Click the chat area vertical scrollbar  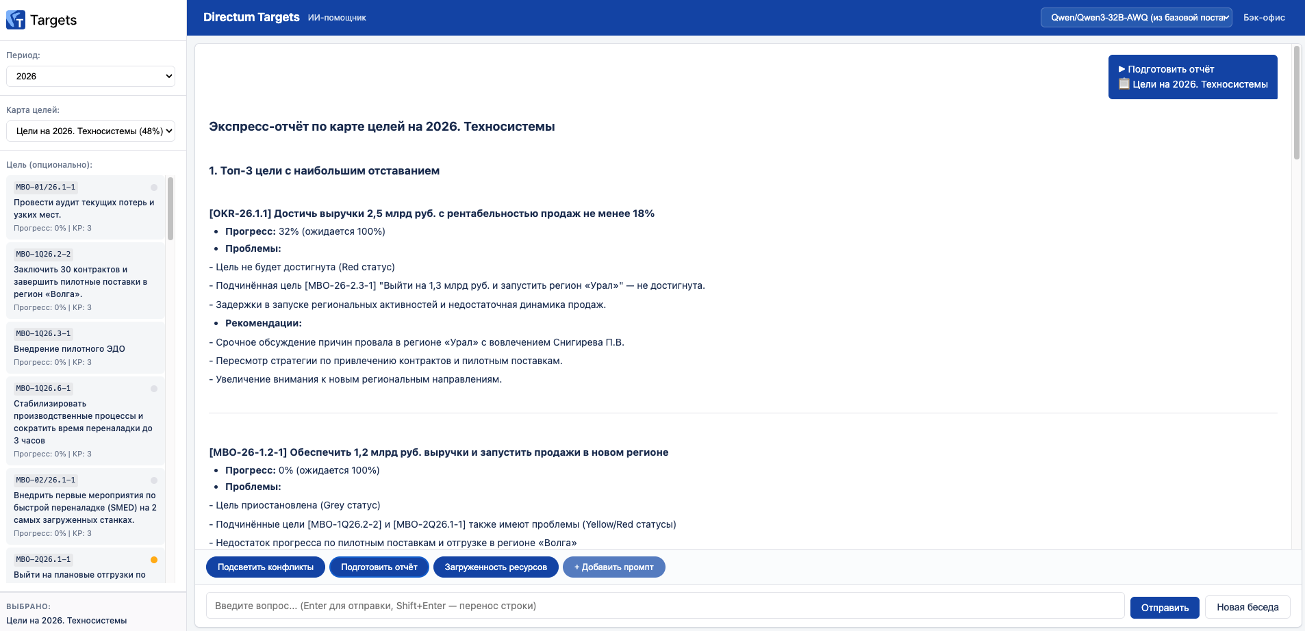(x=1296, y=103)
